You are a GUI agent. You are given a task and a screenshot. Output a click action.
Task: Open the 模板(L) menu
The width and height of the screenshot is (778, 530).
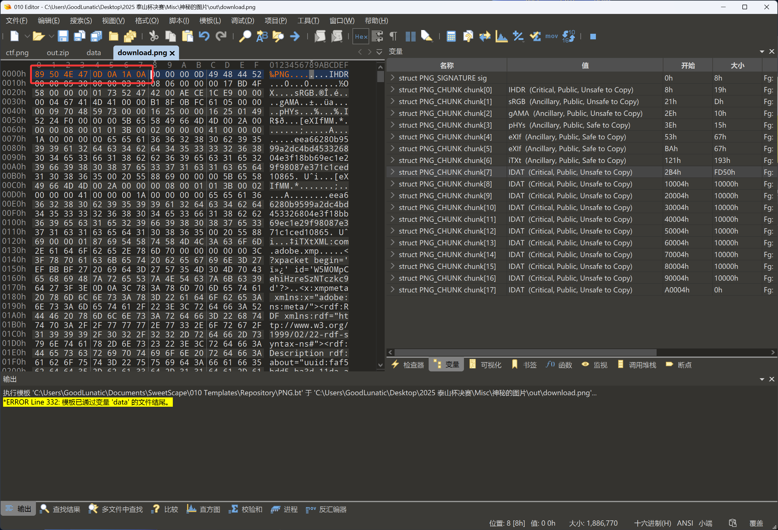point(210,21)
